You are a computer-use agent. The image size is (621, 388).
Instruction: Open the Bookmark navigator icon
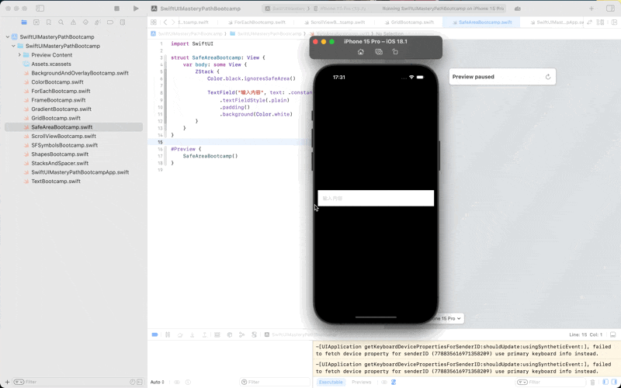[49, 23]
